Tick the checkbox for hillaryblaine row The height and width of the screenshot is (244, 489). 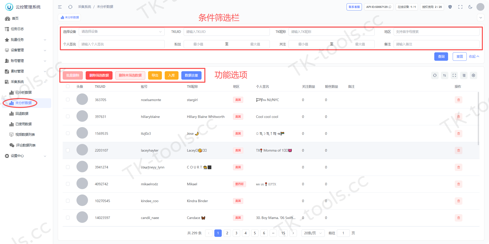pos(68,116)
